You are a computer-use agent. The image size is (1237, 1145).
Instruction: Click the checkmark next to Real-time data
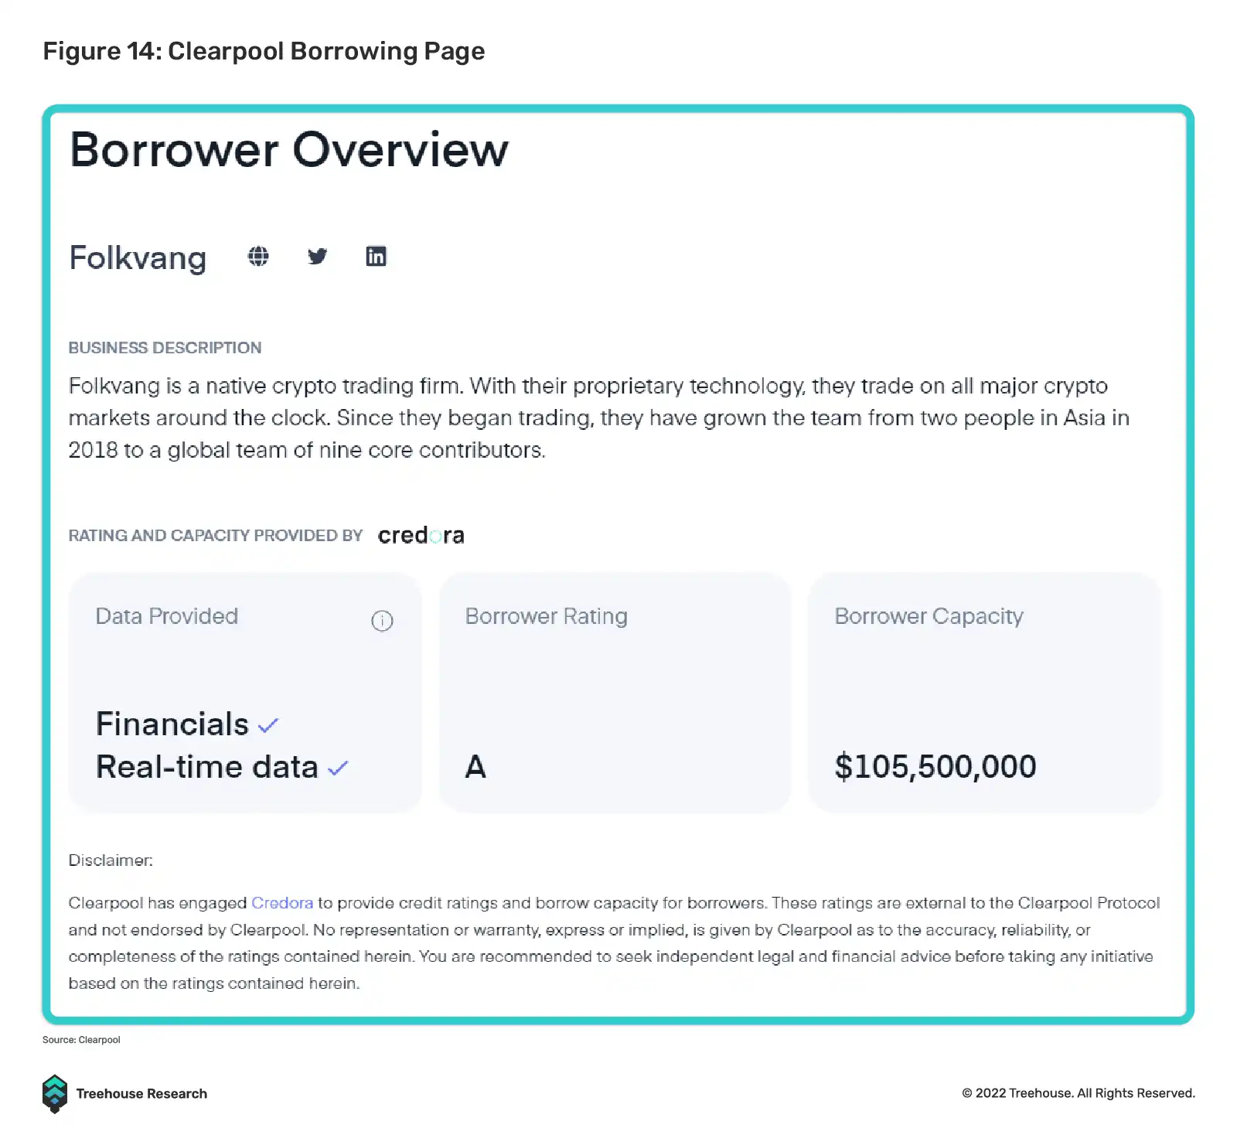338,768
